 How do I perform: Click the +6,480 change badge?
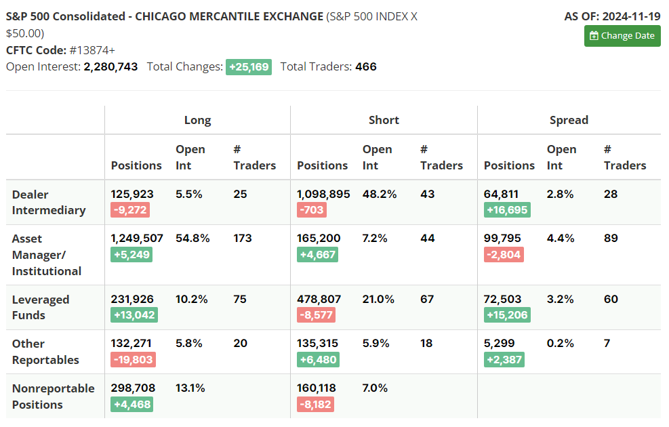click(319, 360)
